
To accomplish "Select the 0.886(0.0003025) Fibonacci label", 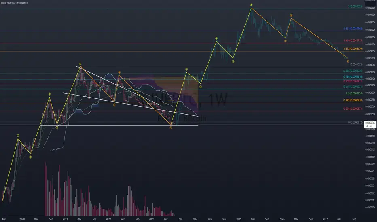I will coord(353,71).
